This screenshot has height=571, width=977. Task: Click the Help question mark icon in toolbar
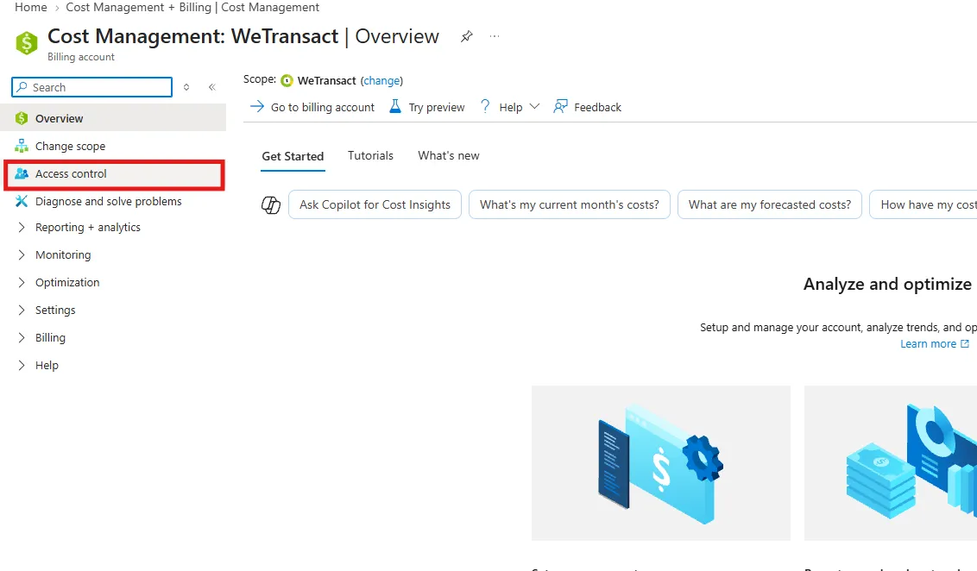[485, 106]
